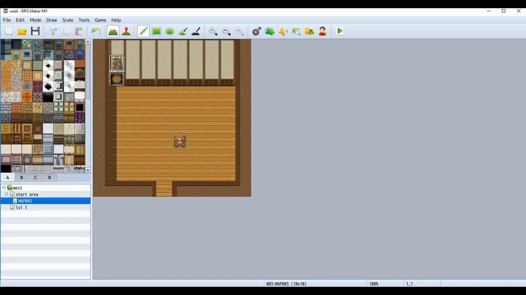526x295 pixels.
Task: Open the Draw menu
Action: (51, 20)
